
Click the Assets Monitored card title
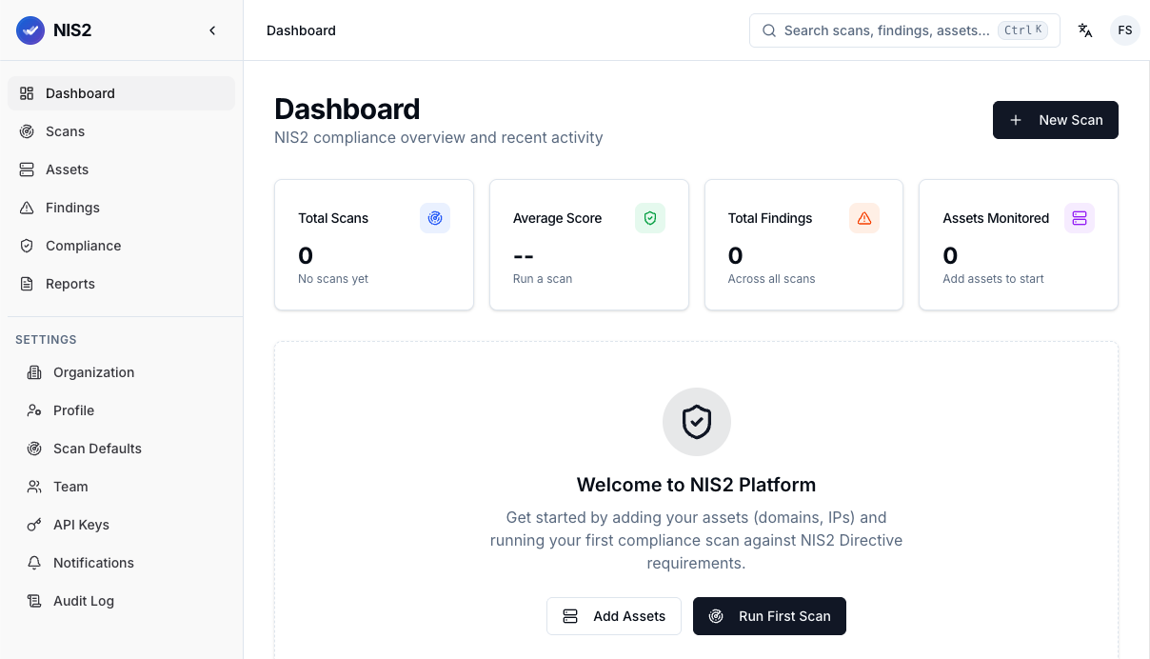996,218
